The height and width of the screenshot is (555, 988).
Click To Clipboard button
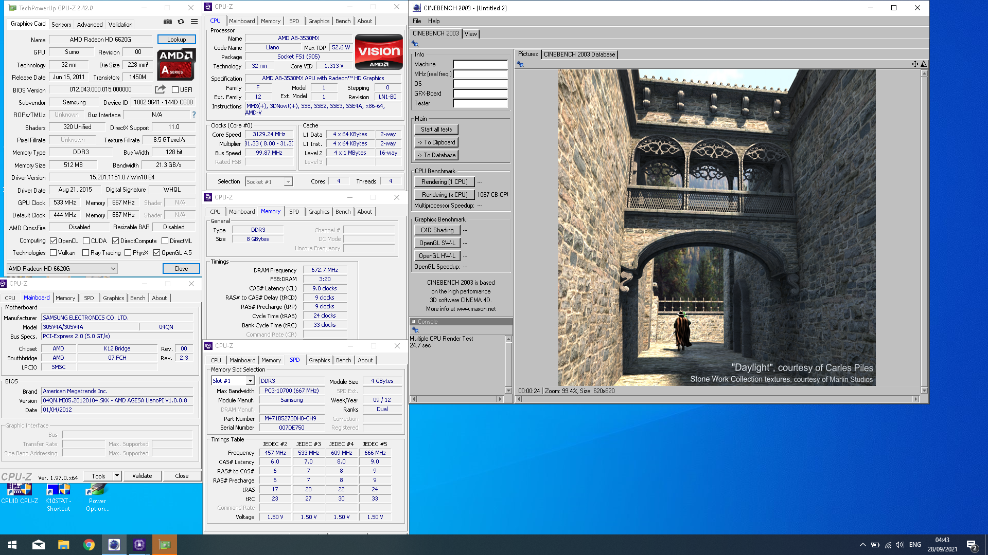[436, 142]
